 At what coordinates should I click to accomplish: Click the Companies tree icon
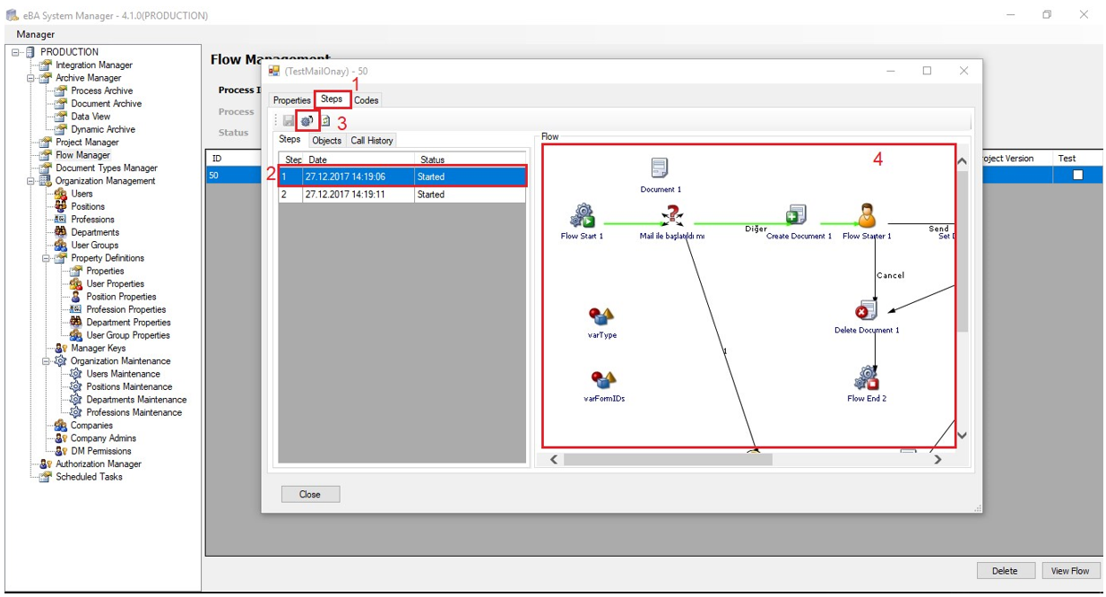tap(61, 426)
